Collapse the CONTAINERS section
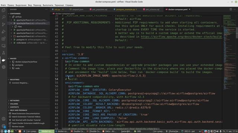Screen dimensions: 238x133 [x=9, y=14]
